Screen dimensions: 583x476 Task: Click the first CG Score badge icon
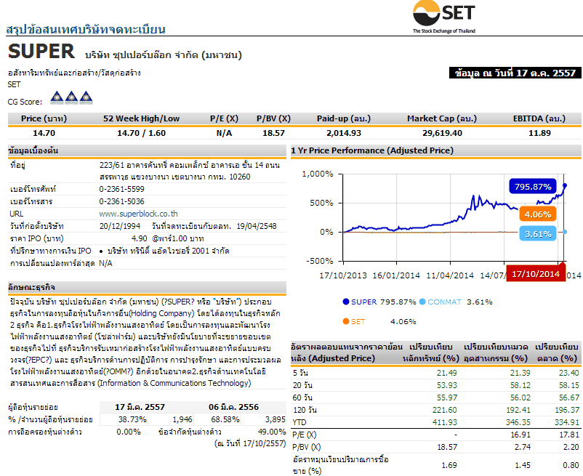coord(57,97)
